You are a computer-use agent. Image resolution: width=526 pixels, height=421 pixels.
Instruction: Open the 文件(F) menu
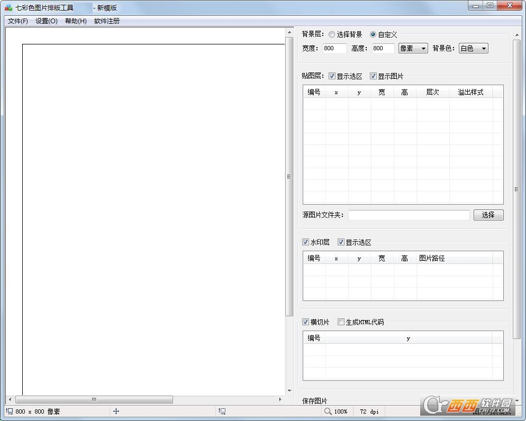click(18, 21)
